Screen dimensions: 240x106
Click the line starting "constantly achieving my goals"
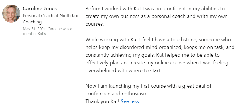click(152, 55)
